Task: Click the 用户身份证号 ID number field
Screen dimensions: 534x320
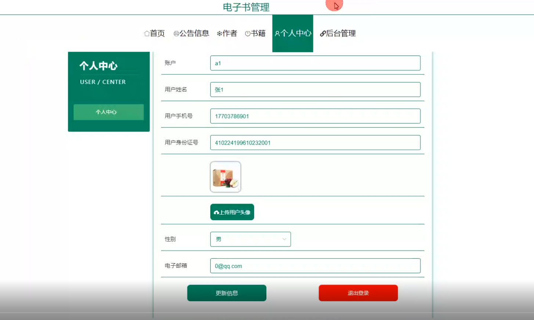Action: pos(315,142)
